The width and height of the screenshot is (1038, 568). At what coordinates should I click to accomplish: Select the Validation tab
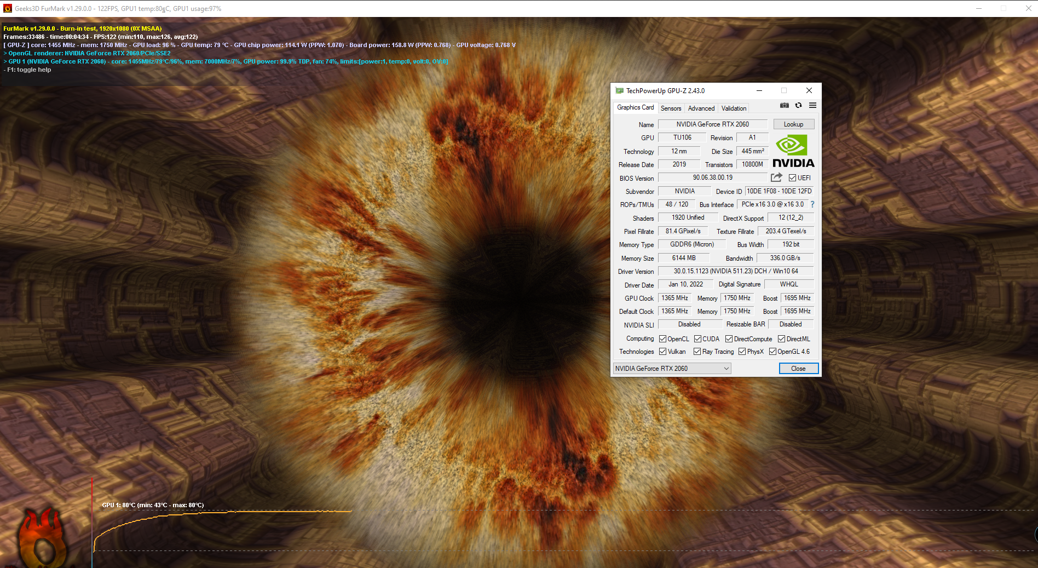click(x=733, y=108)
